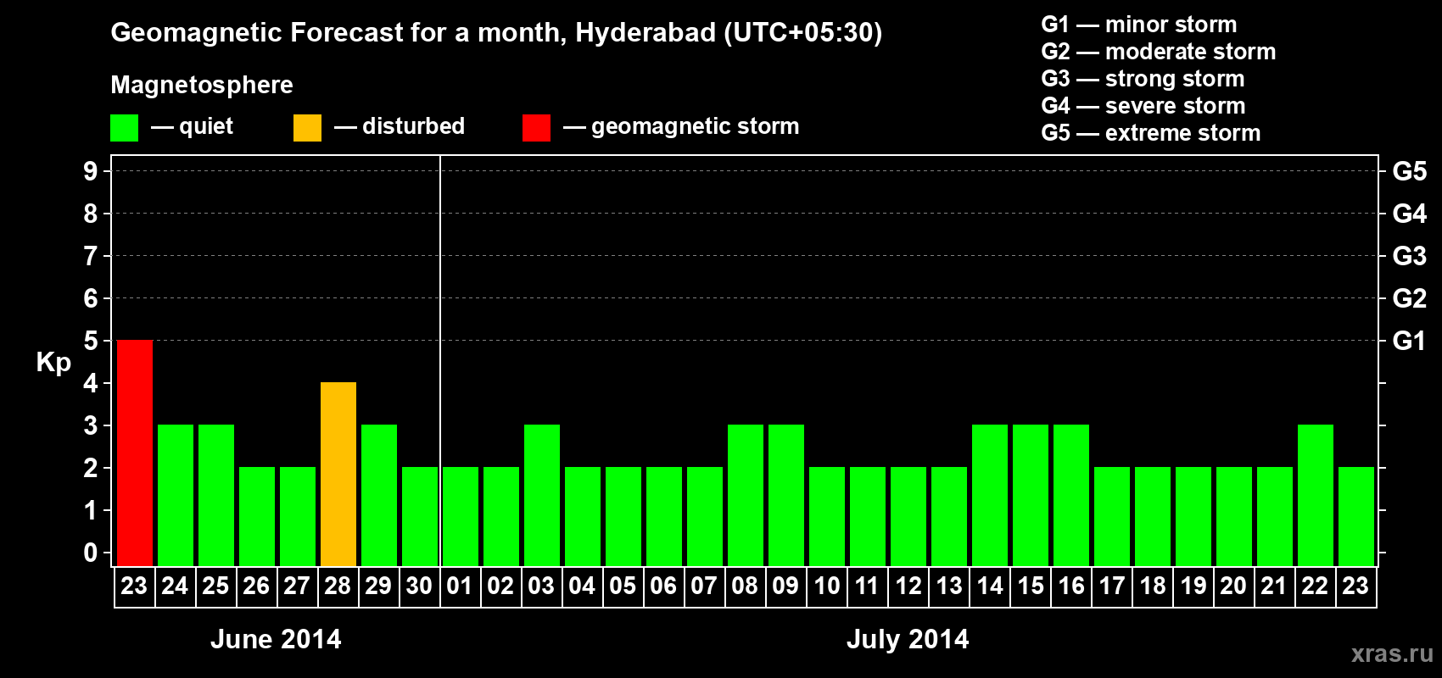Select the green bar for July 14
The width and height of the screenshot is (1442, 678).
click(990, 495)
